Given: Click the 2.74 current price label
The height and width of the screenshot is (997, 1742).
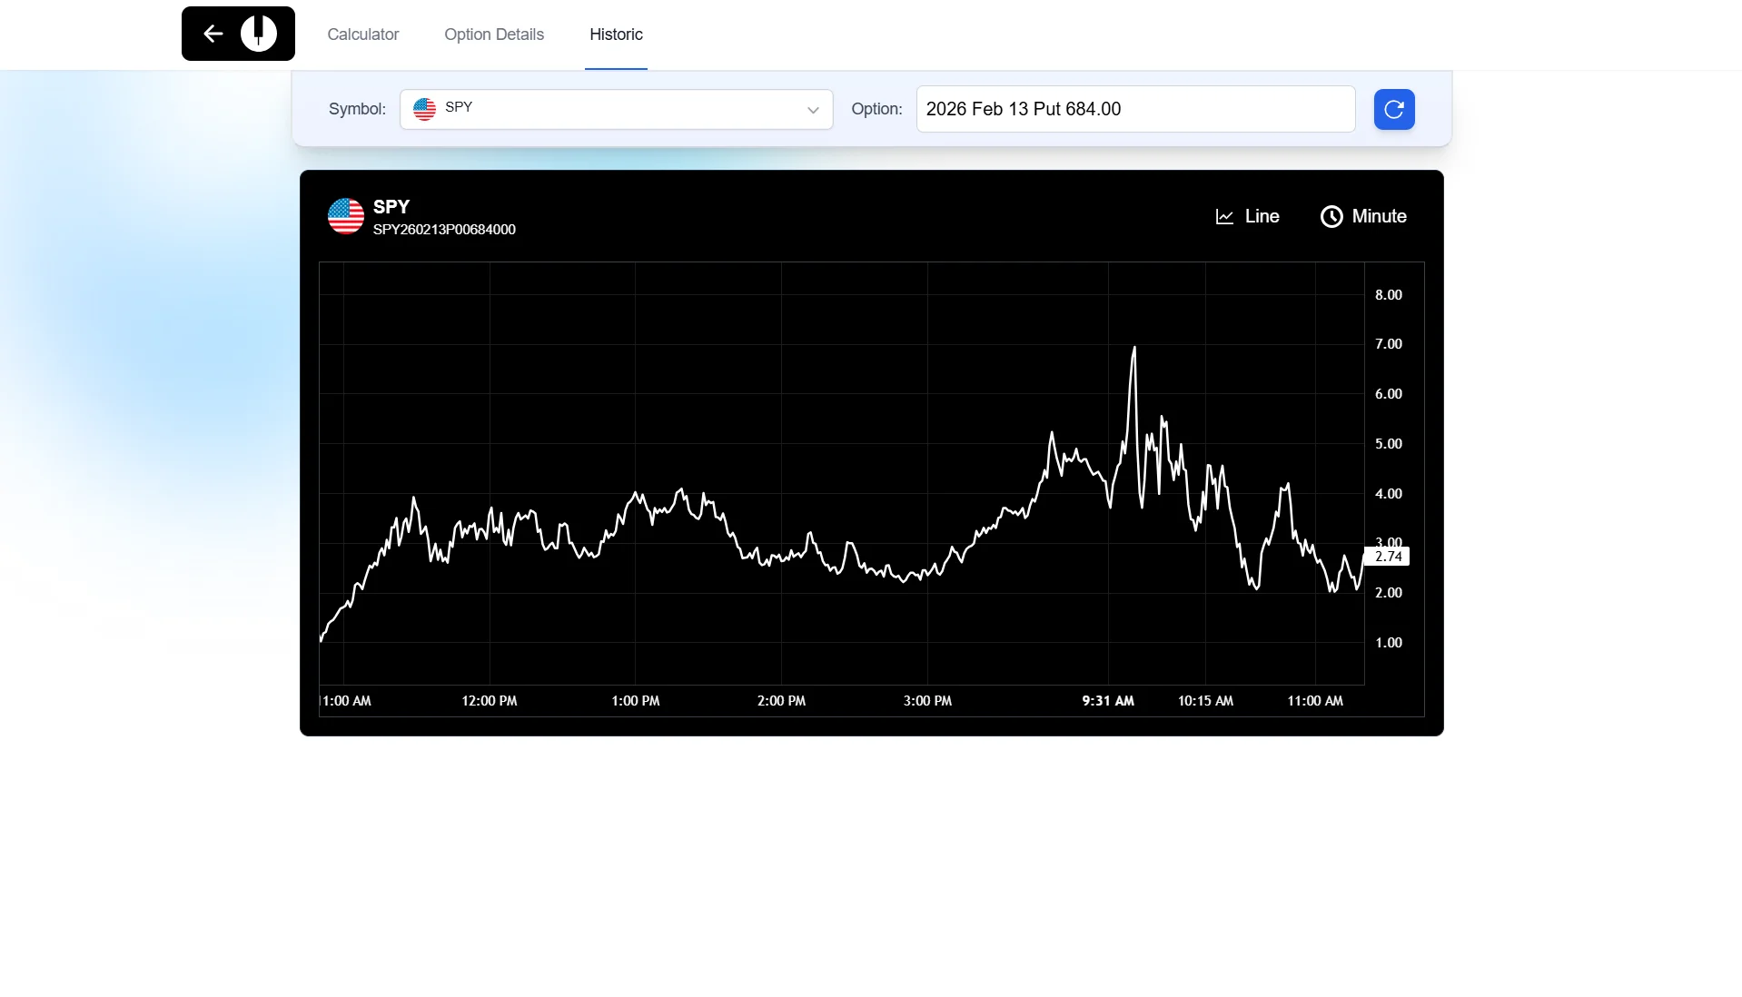Looking at the screenshot, I should tap(1388, 557).
